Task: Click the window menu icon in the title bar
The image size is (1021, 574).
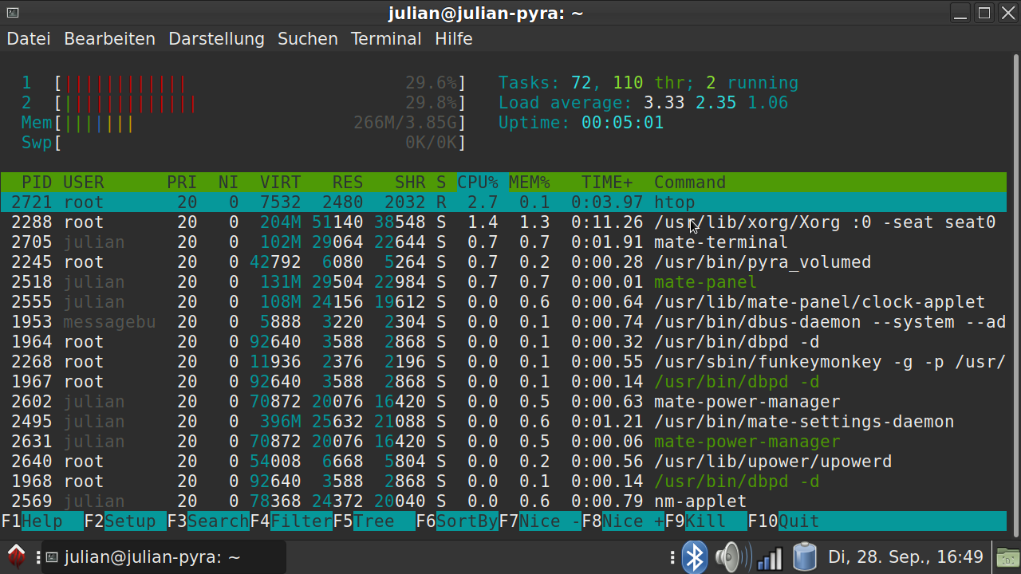Action: 12,13
